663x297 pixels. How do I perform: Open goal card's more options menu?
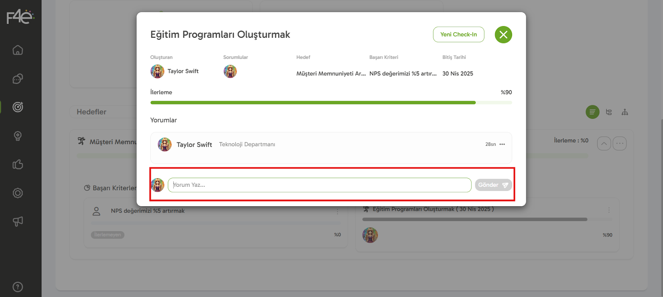coord(619,144)
